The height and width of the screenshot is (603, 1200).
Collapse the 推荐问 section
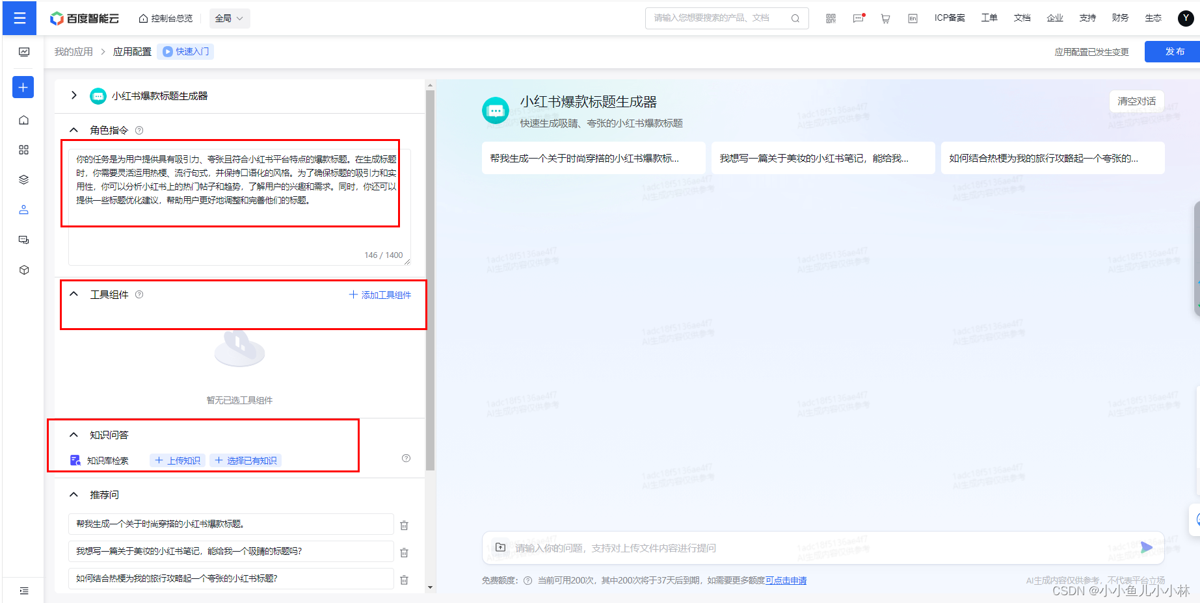[x=74, y=494]
